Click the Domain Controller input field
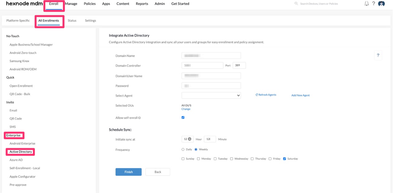This screenshot has width=393, height=193. [x=202, y=65]
